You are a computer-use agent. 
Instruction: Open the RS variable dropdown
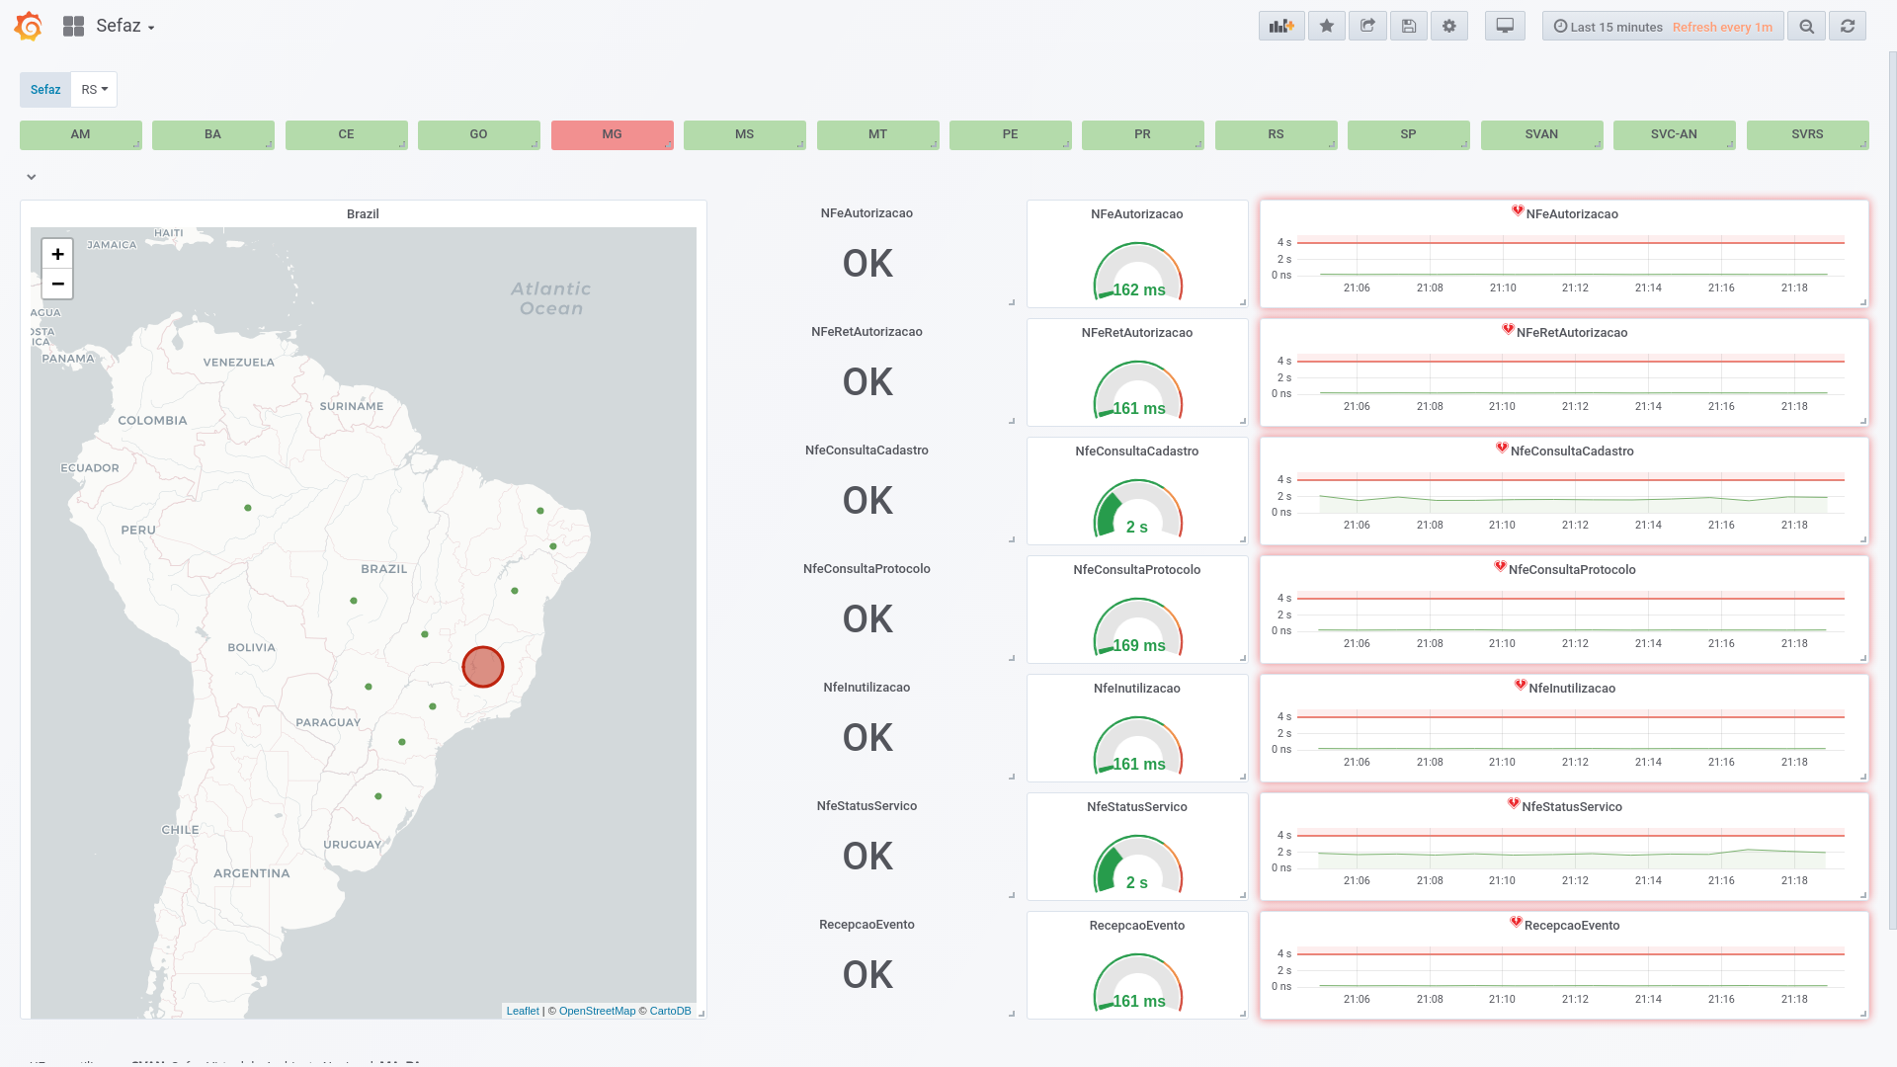pos(94,90)
